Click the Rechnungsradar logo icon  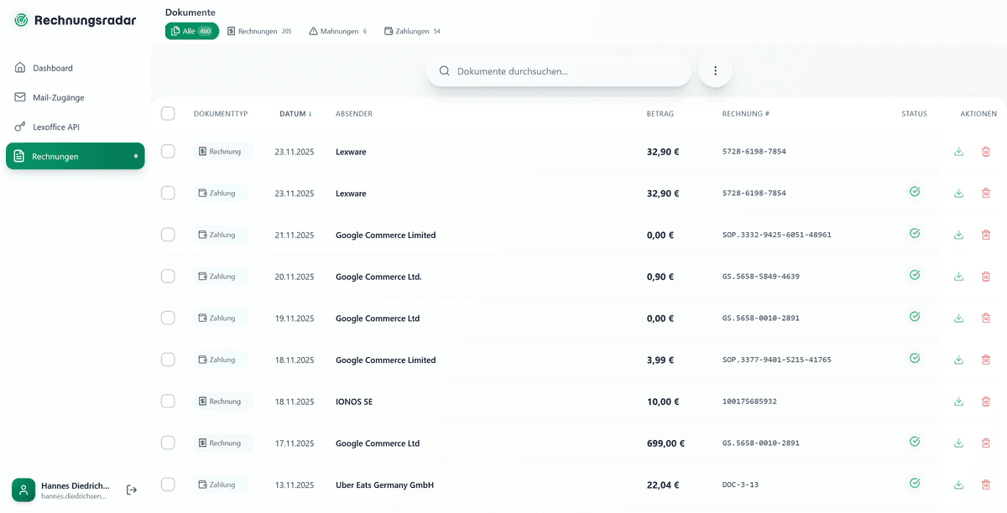click(x=21, y=20)
